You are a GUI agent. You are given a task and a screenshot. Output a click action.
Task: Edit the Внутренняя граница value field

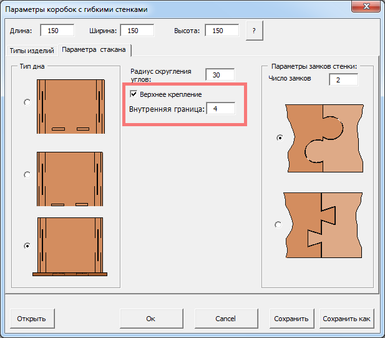click(x=221, y=109)
